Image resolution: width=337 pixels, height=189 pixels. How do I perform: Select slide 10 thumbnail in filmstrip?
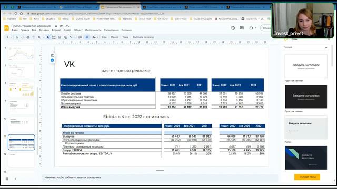tap(21, 124)
